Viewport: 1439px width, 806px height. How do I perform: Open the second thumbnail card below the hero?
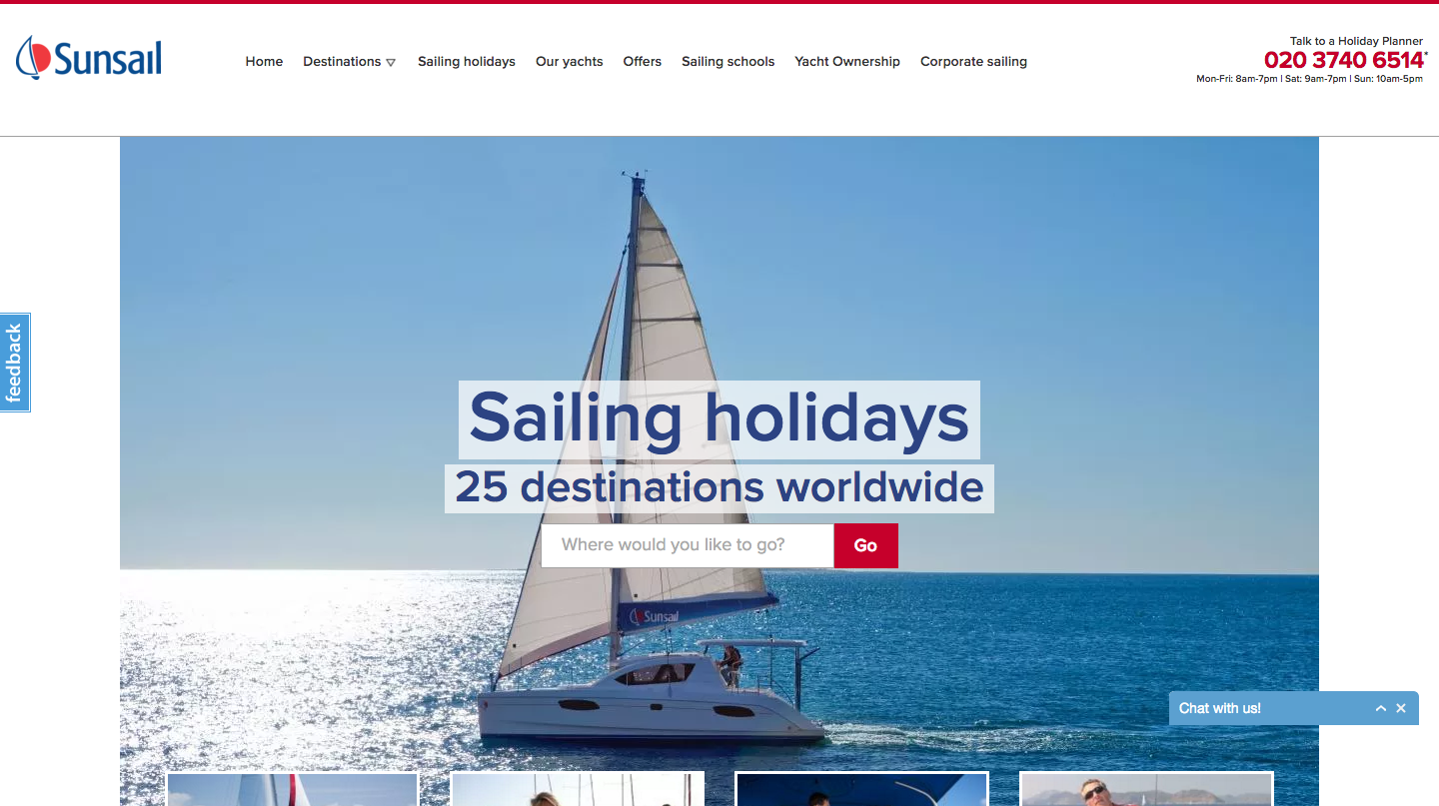pyautogui.click(x=578, y=789)
